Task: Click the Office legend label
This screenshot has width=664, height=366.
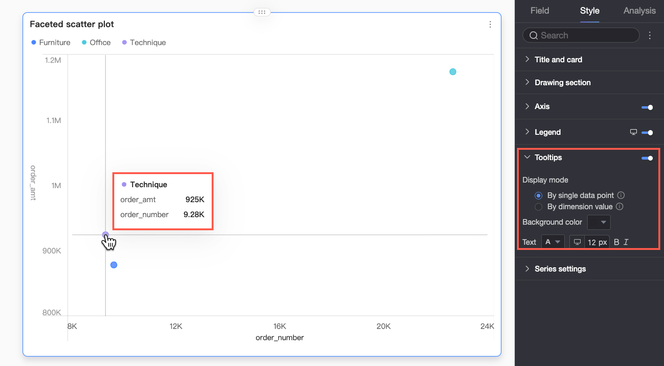Action: pos(100,43)
